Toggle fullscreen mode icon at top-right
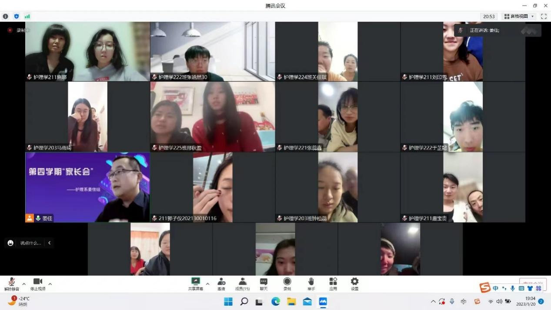This screenshot has width=551, height=310. pos(544,17)
